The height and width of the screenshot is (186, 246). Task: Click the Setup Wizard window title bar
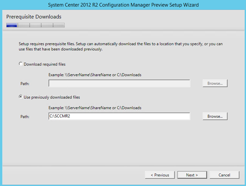(123, 5)
